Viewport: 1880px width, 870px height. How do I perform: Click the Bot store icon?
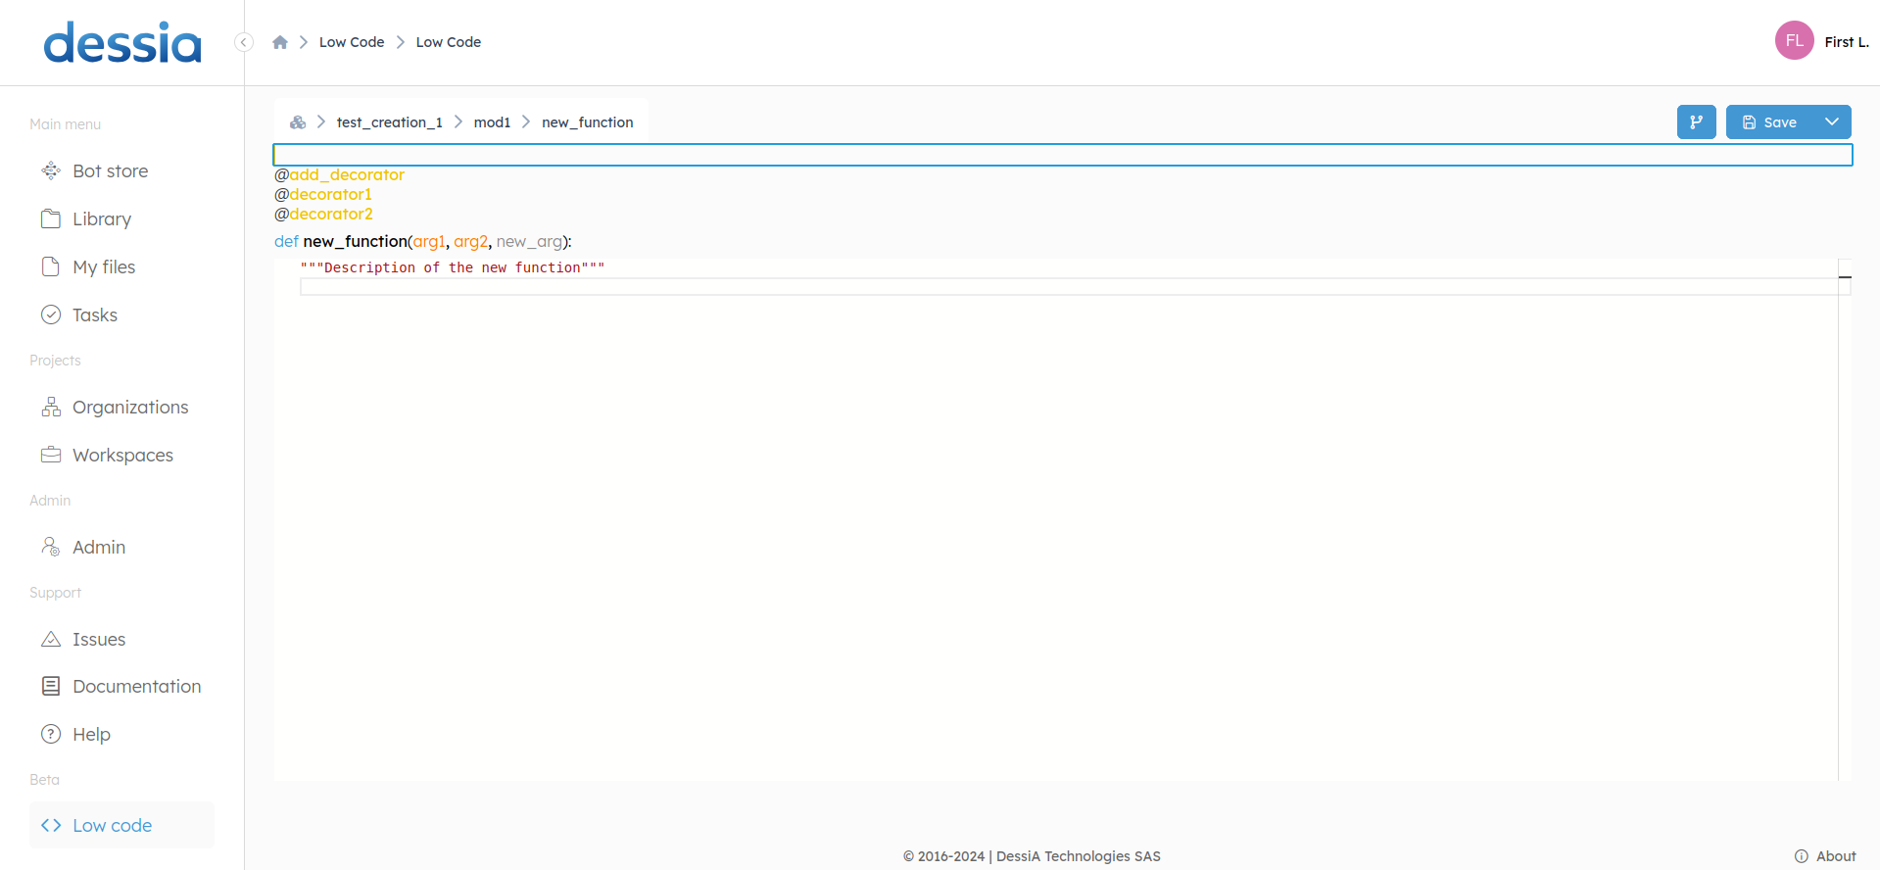click(x=51, y=171)
